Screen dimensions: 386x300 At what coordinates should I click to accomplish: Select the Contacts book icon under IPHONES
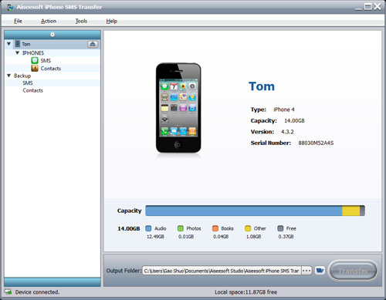pos(35,68)
